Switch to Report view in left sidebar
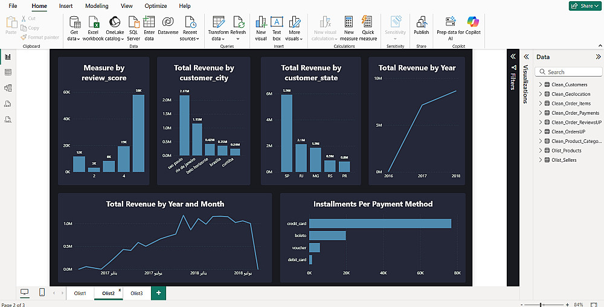This screenshot has height=307, width=604. pyautogui.click(x=8, y=57)
